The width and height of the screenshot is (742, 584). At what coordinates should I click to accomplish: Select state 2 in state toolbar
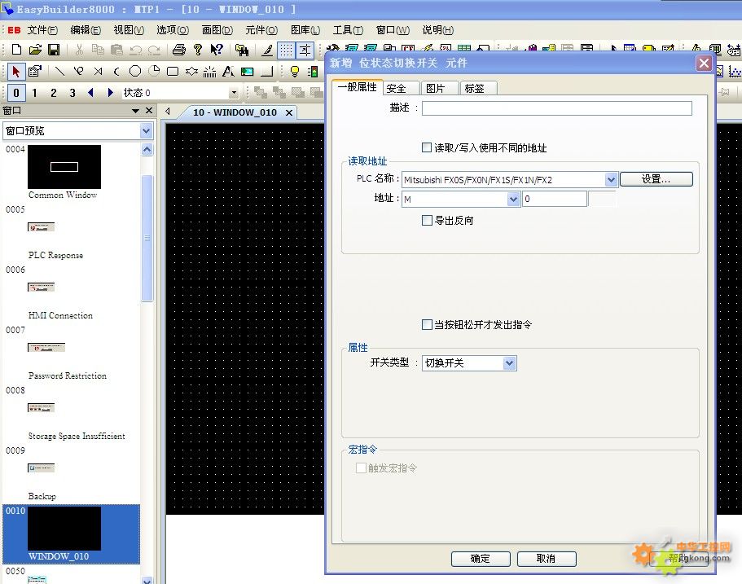[x=54, y=92]
